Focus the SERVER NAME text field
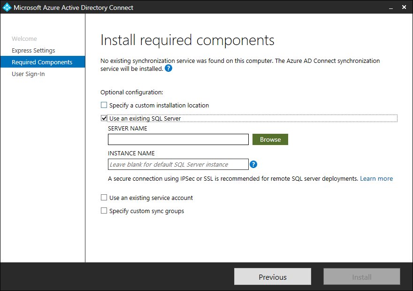 click(178, 139)
